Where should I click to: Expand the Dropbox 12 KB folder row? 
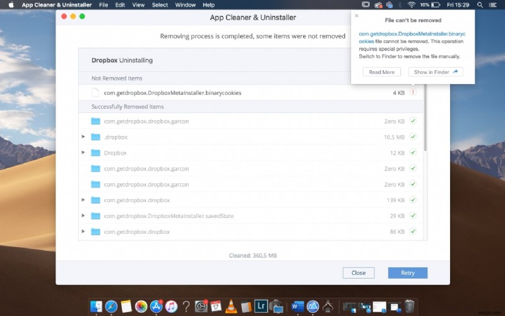[83, 152]
